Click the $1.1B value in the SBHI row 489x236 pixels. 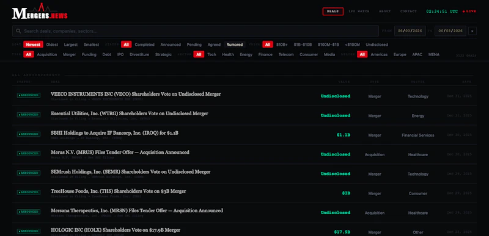(x=344, y=135)
